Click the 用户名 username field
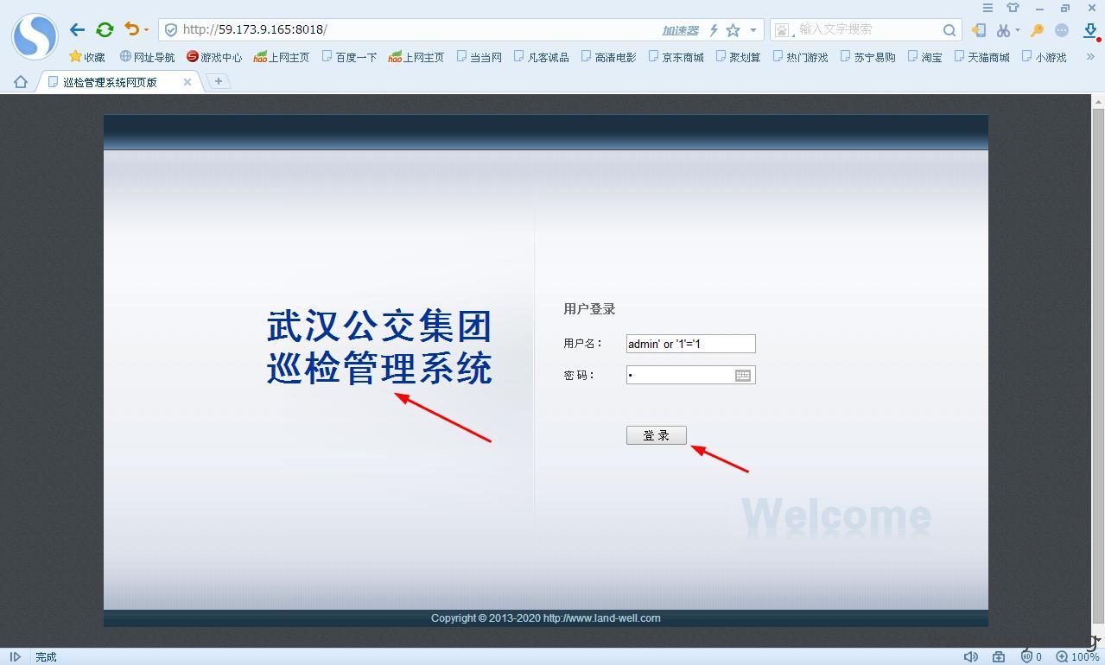Viewport: 1105px width, 665px height. 690,344
